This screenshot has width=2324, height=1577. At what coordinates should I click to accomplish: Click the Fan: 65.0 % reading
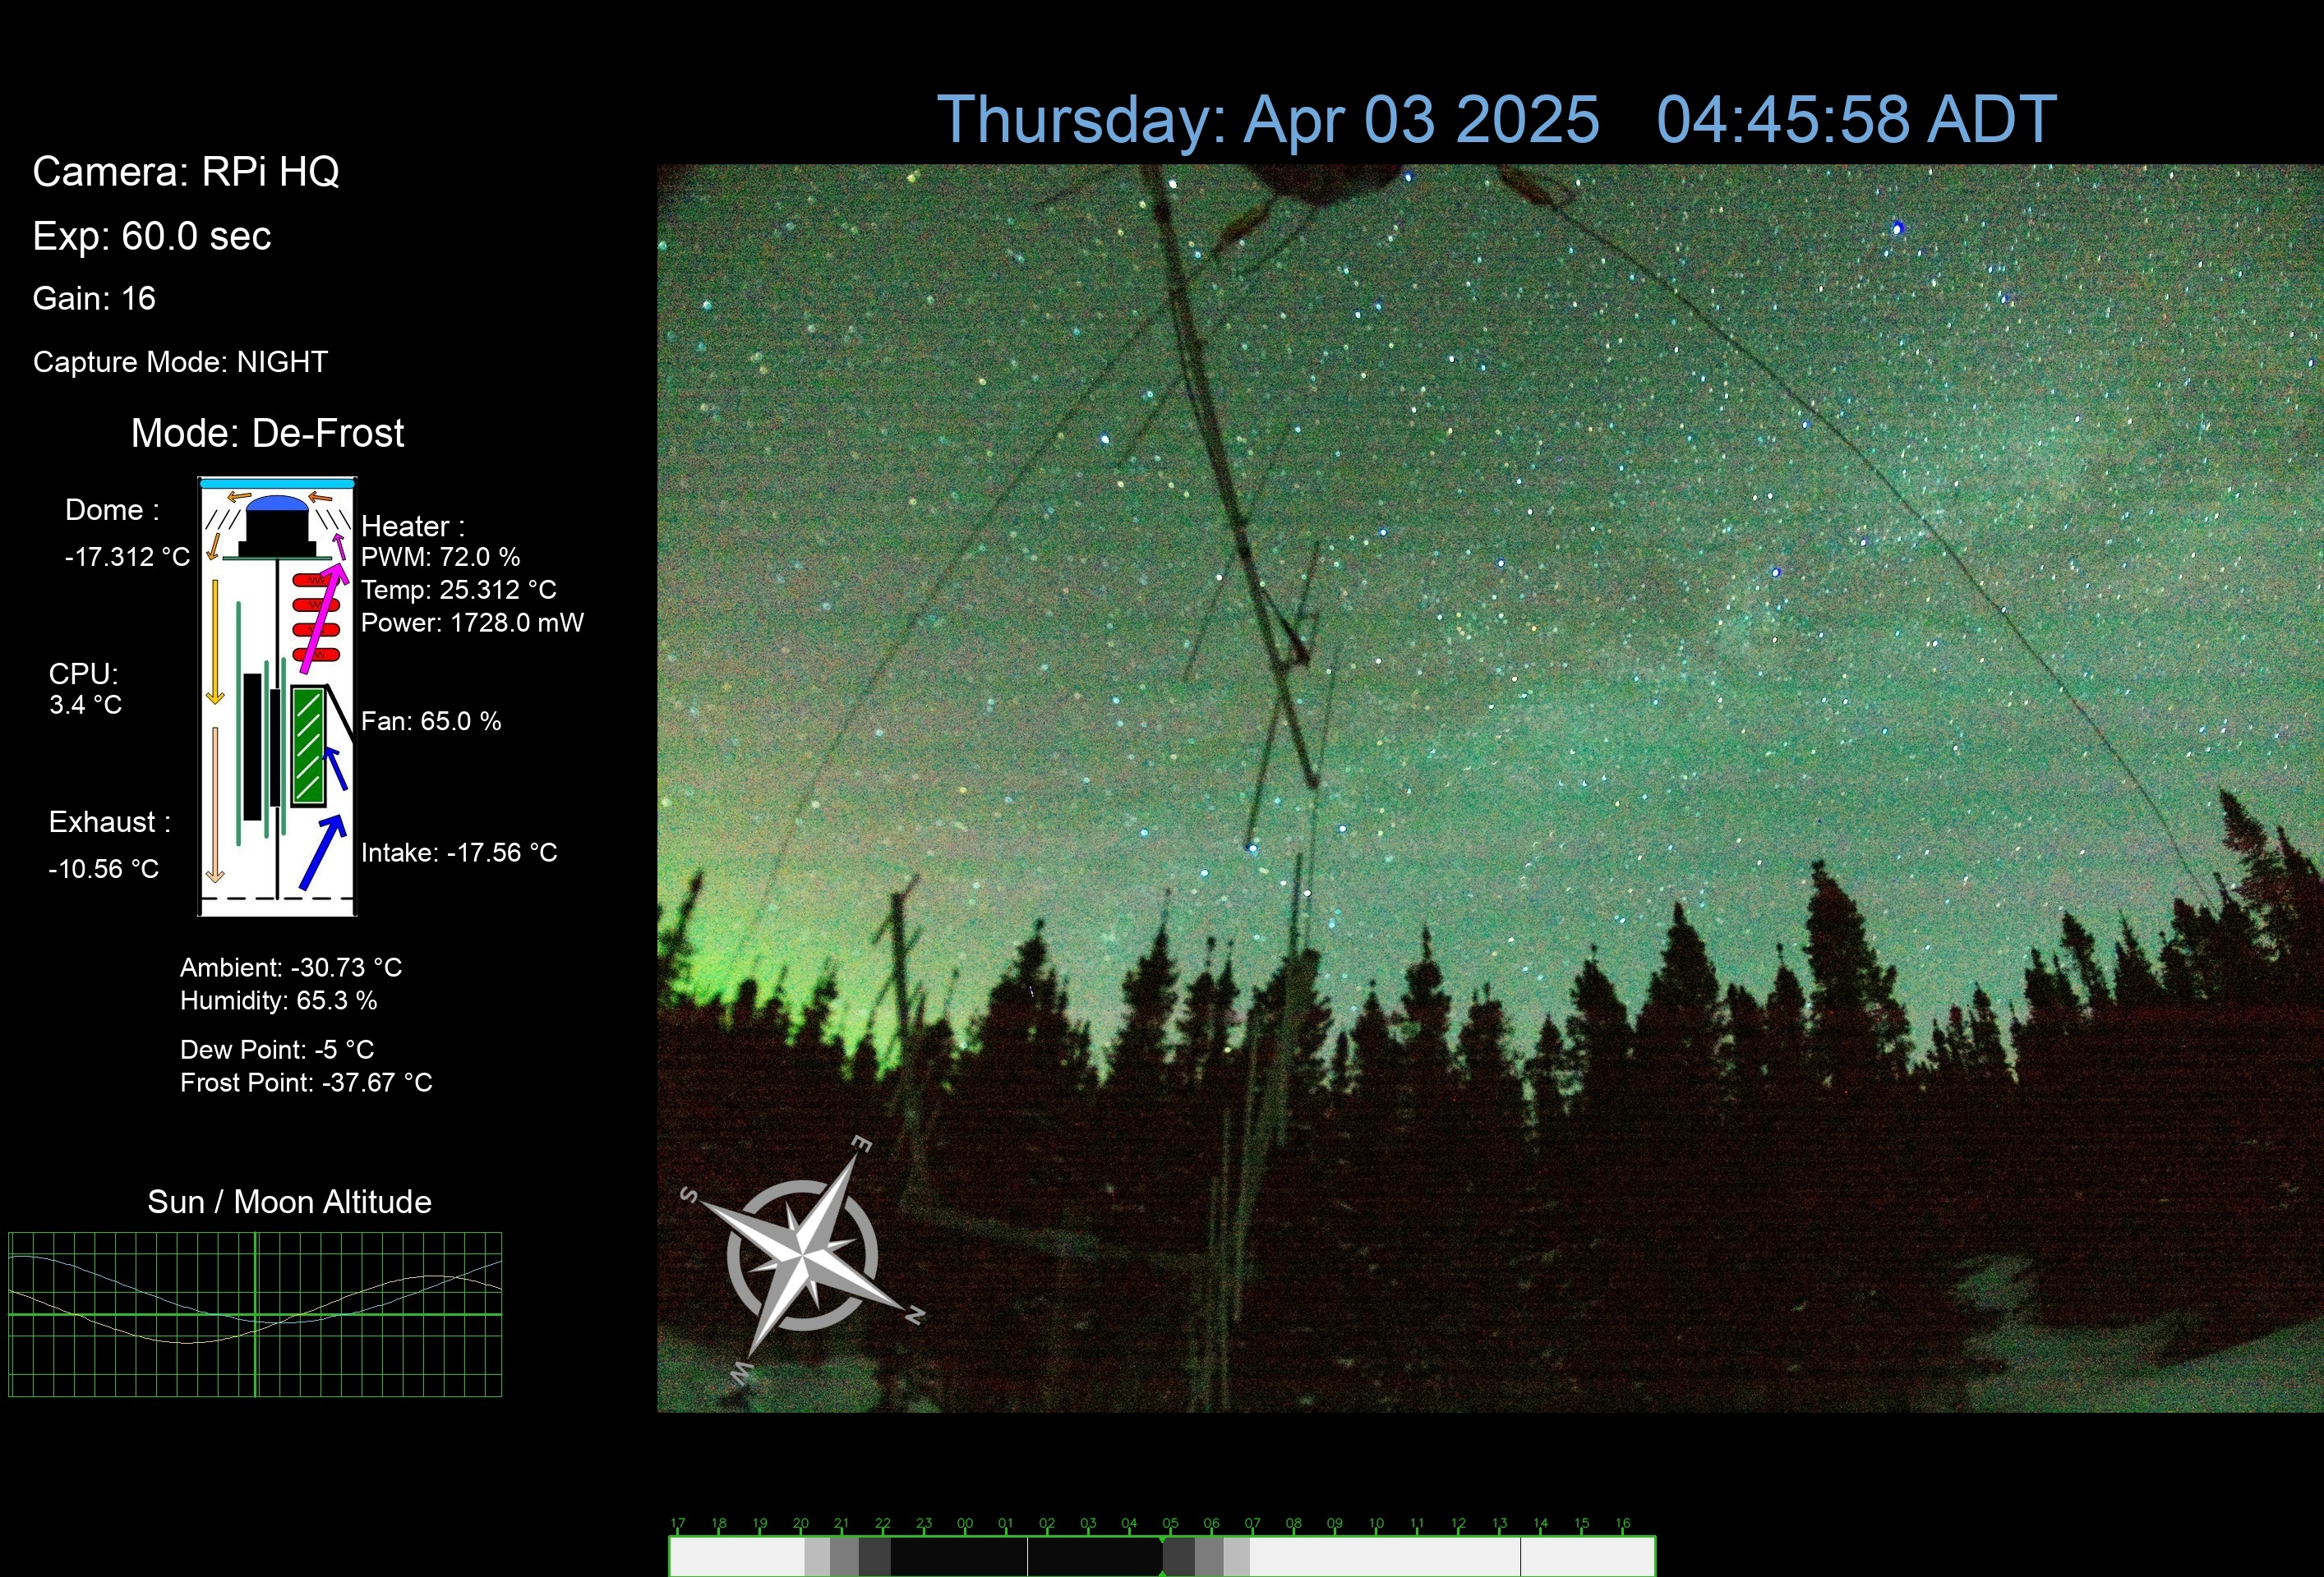pyautogui.click(x=431, y=721)
